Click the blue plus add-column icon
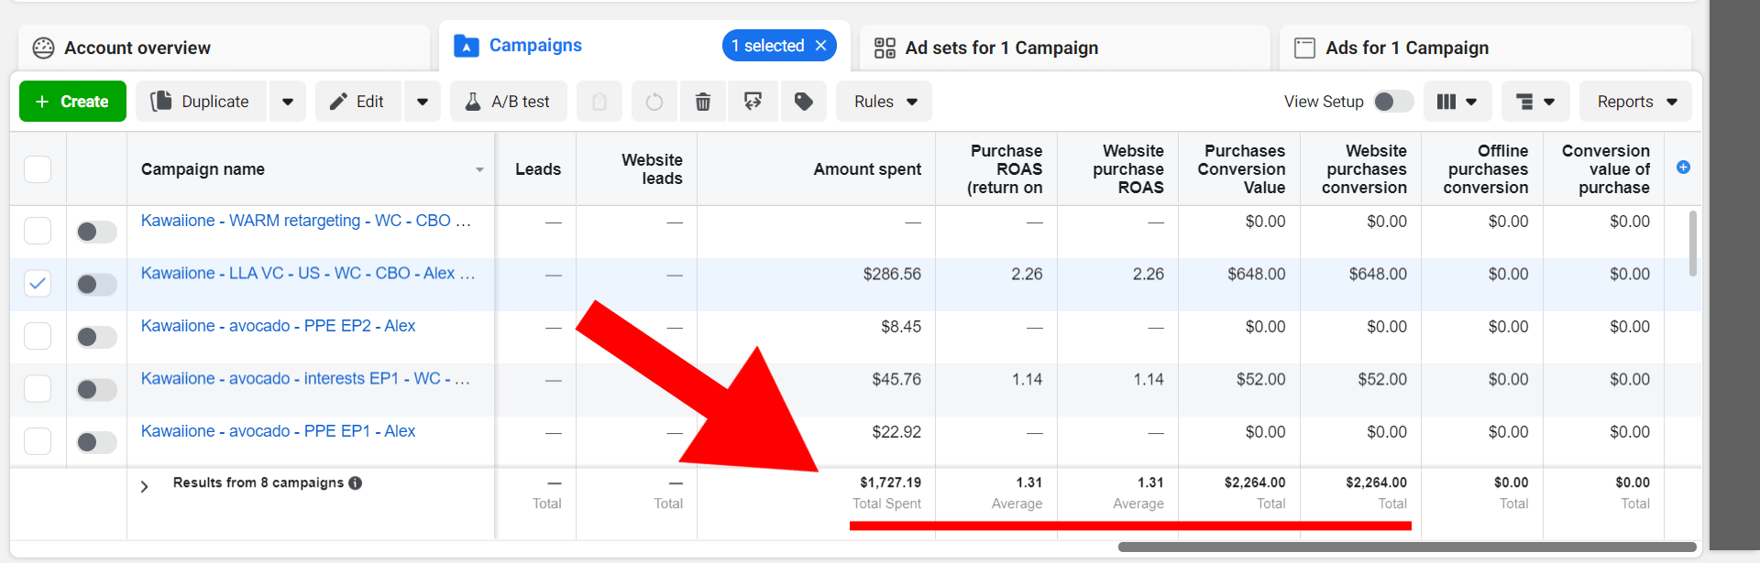 coord(1683,168)
